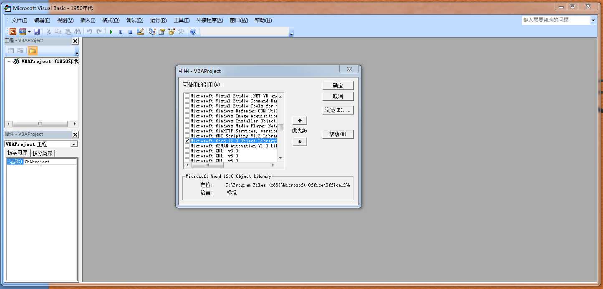Click references list scroll-down arrow
This screenshot has width=603, height=289.
[280, 158]
